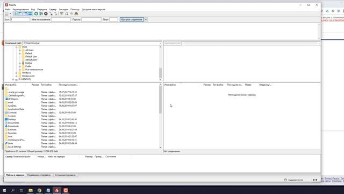Click the local tree vertical scrollbar
This screenshot has width=344, height=194.
(160, 73)
